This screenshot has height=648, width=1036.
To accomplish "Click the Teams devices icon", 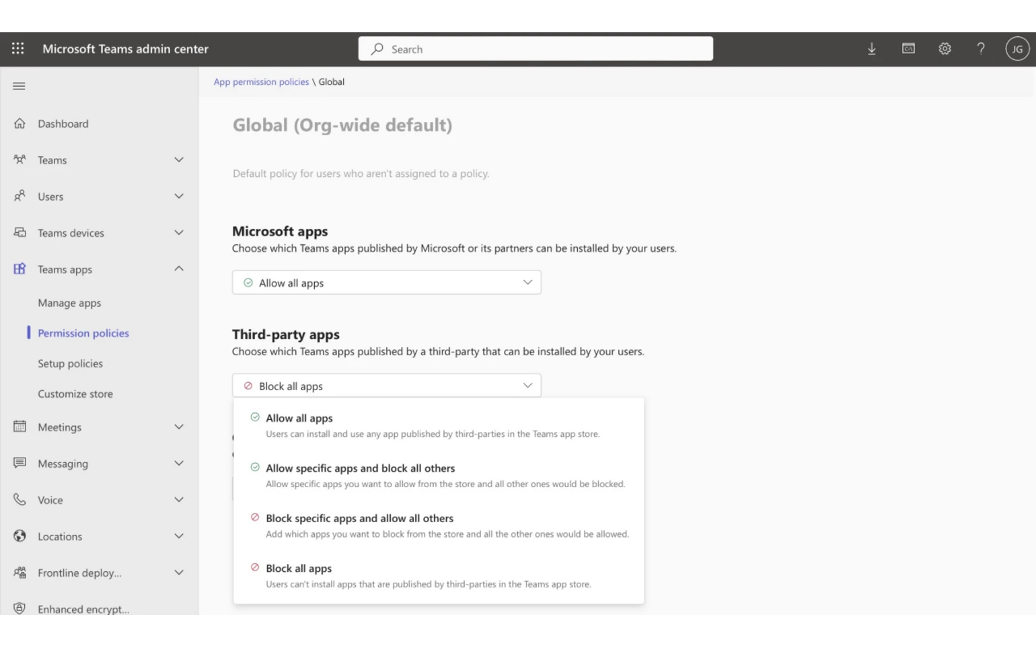I will (20, 232).
